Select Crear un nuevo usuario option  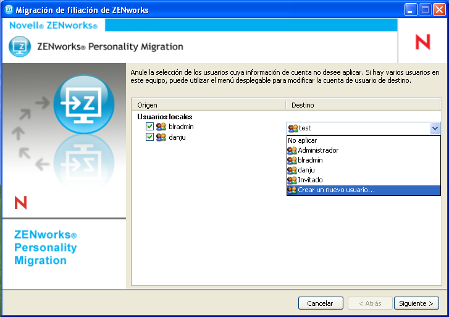click(363, 190)
